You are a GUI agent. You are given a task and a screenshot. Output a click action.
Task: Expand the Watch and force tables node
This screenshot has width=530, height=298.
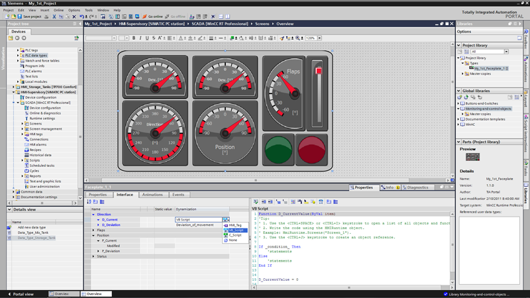(x=18, y=61)
